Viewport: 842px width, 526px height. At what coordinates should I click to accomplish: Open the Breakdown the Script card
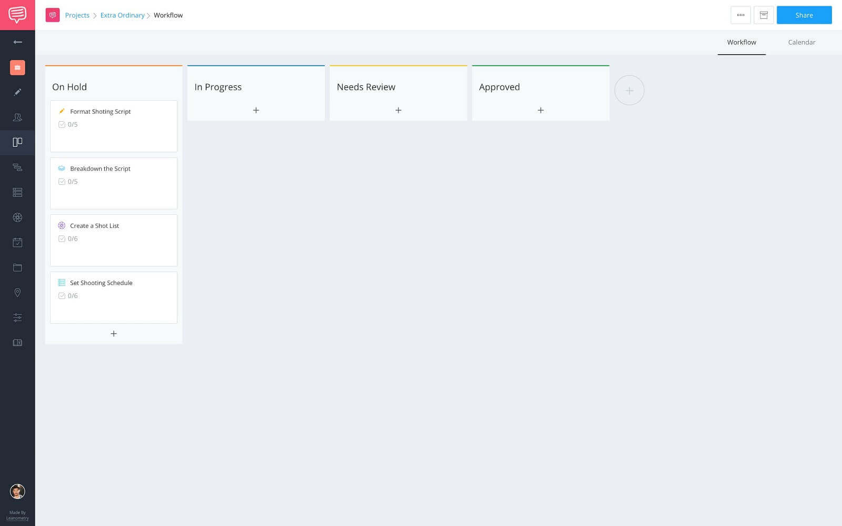click(114, 183)
